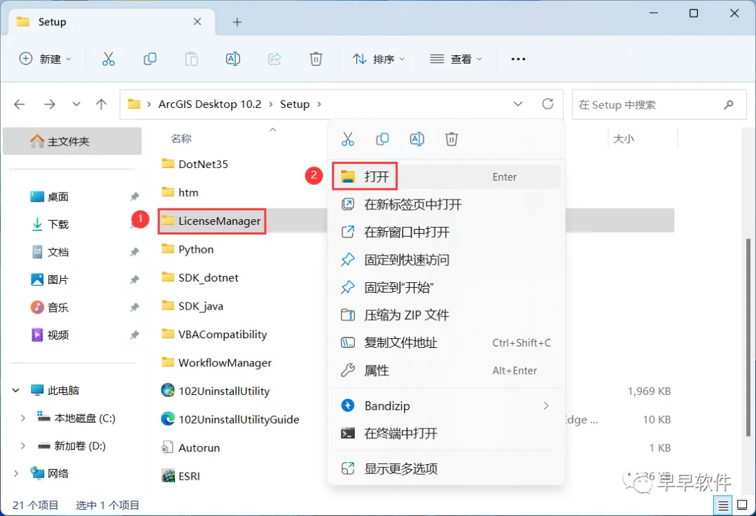Image resolution: width=756 pixels, height=516 pixels.
Task: Select the SDK_java folder
Action: tap(192, 306)
